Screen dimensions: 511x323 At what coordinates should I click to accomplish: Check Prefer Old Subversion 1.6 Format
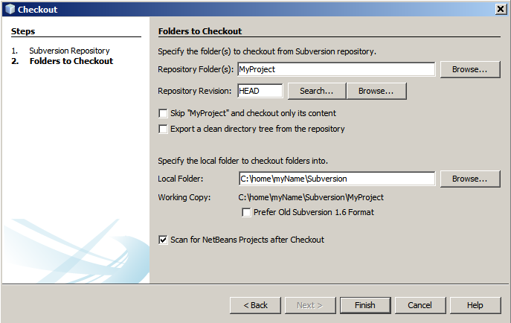point(247,213)
